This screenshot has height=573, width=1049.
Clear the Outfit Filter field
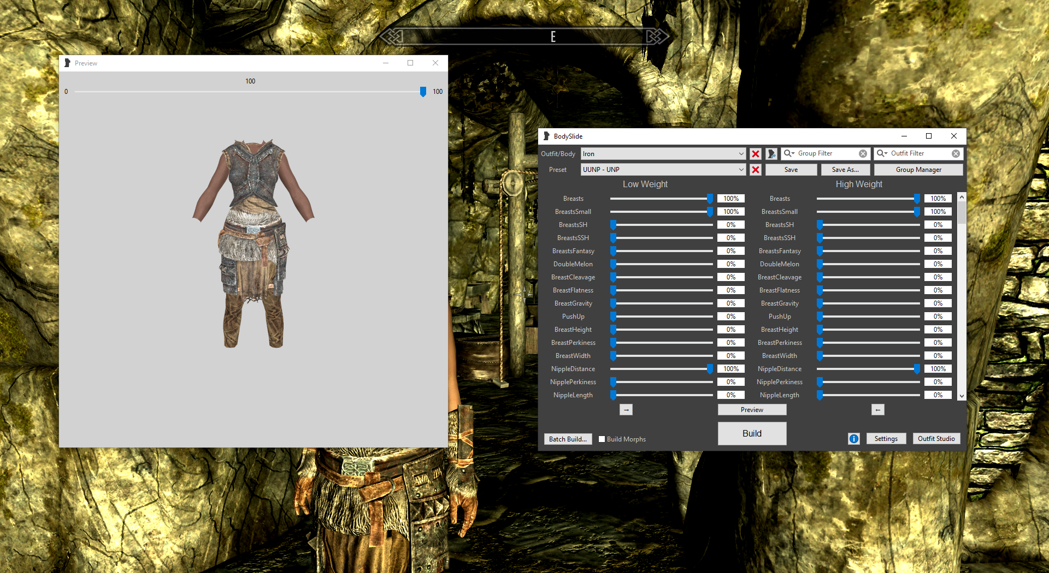956,154
